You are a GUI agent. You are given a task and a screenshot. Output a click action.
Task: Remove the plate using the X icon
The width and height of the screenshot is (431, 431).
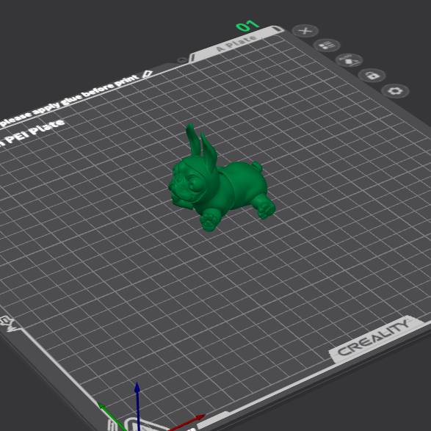[305, 31]
